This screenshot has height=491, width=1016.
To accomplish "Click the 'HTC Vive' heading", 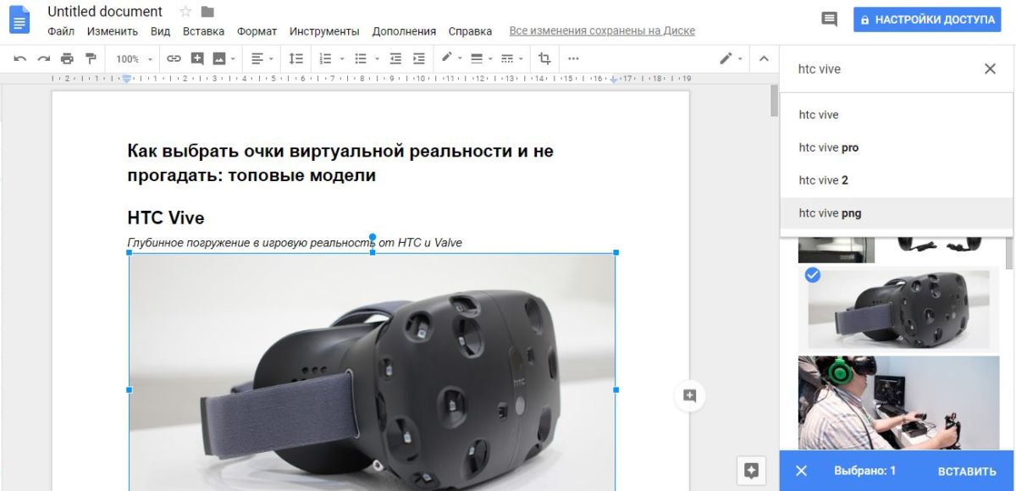I will point(165,218).
